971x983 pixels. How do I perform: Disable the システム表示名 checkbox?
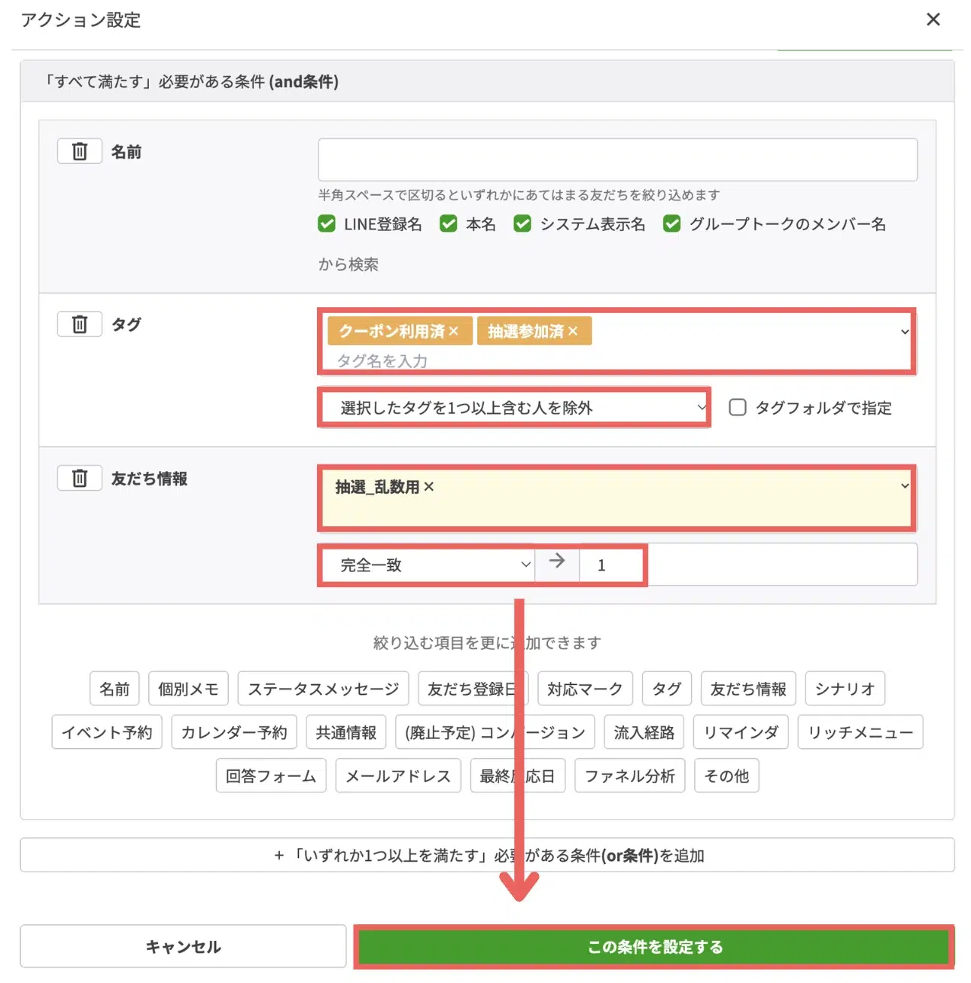coord(522,224)
